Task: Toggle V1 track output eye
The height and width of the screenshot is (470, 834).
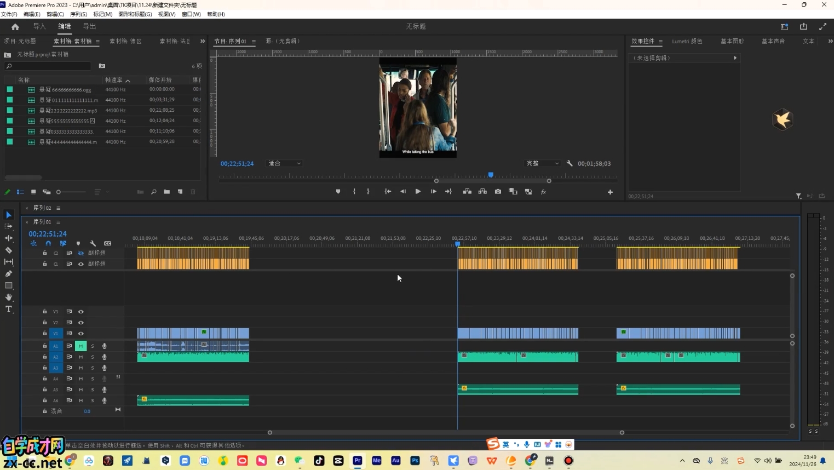Action: (x=81, y=334)
